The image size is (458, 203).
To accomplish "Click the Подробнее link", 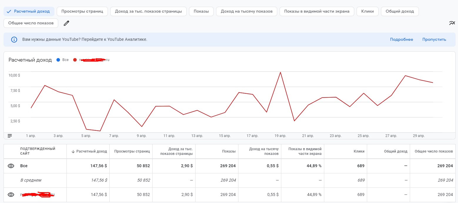I will coord(401,40).
